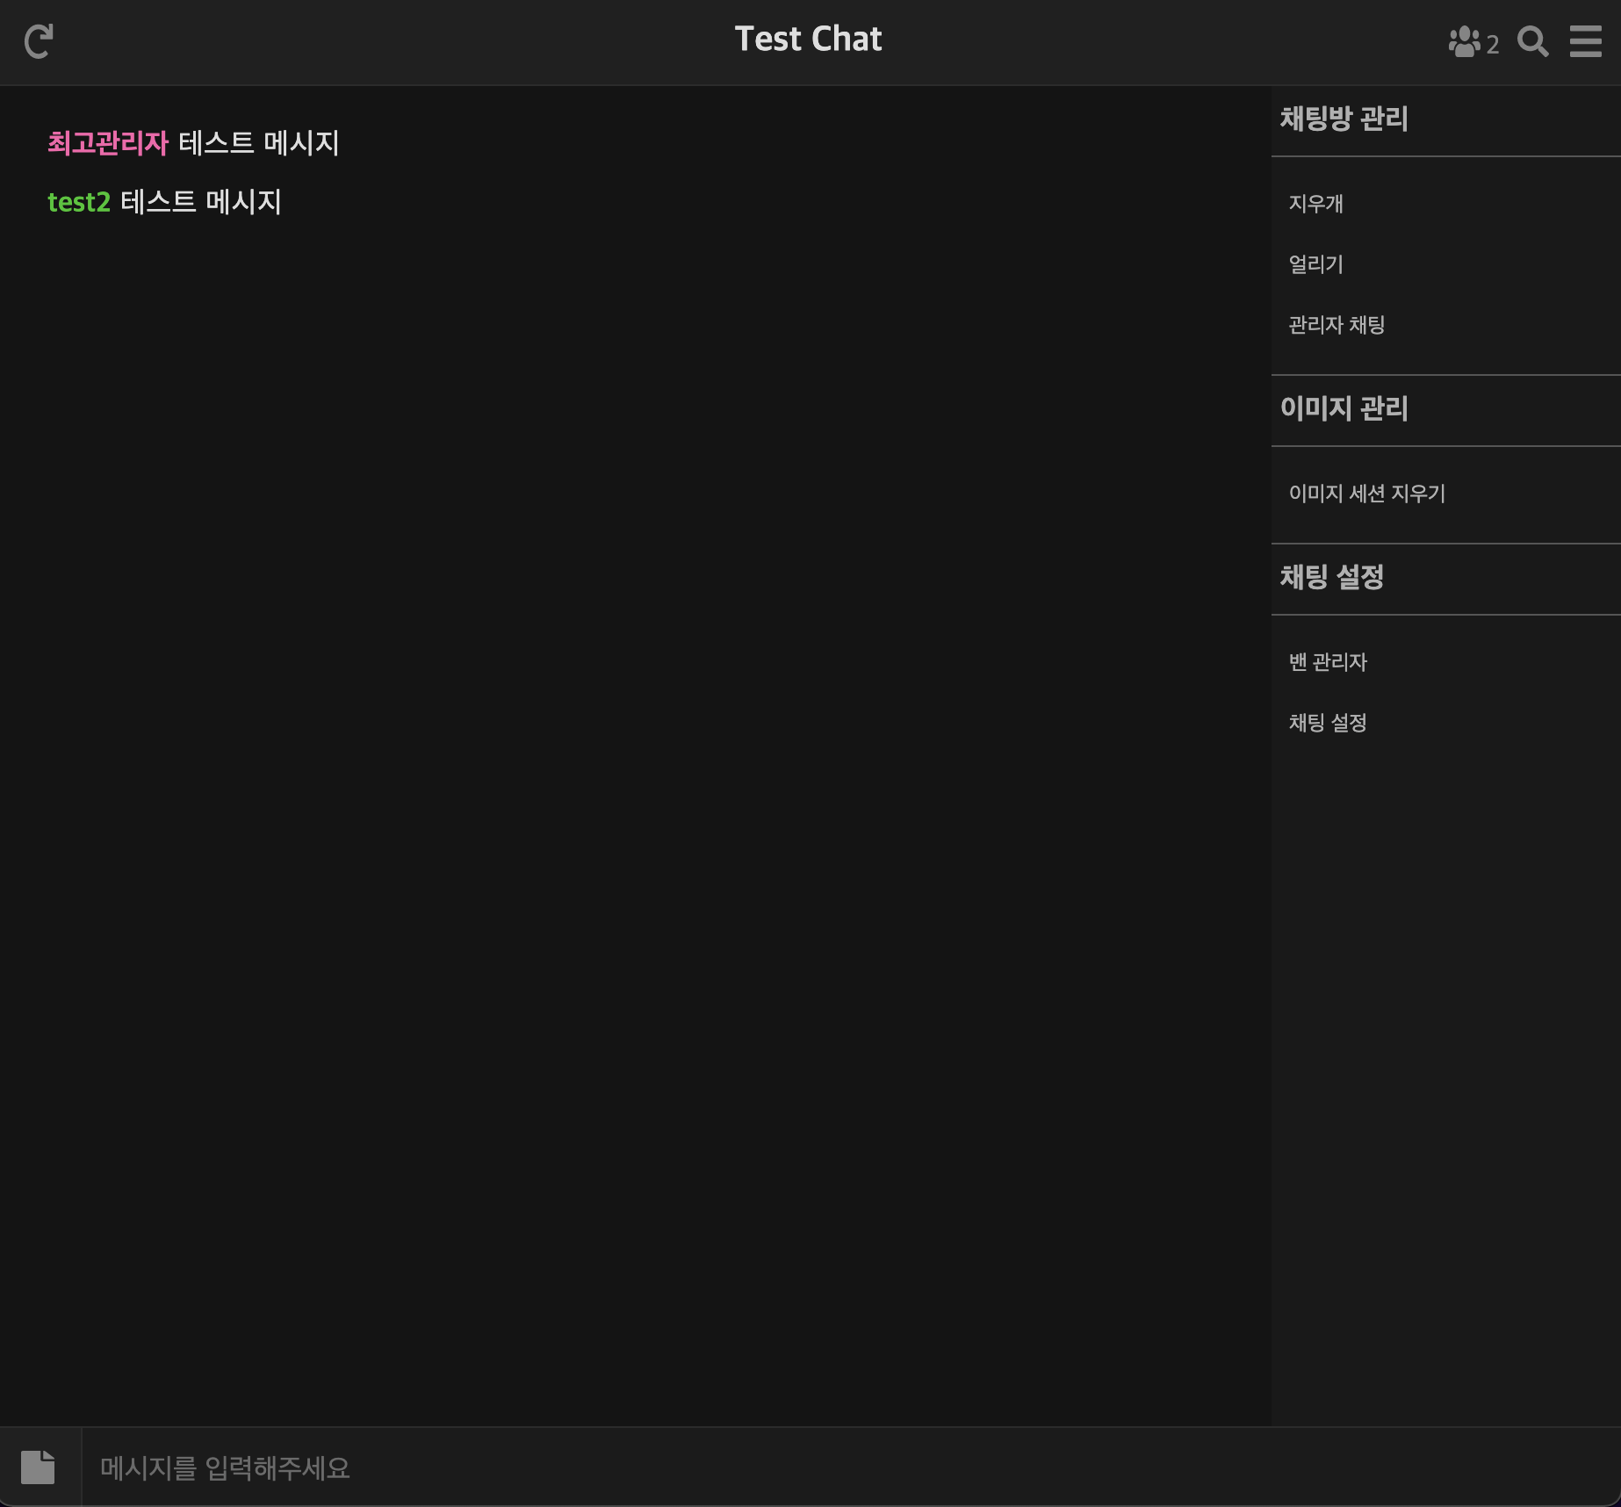This screenshot has width=1621, height=1507.
Task: Click the 채팅 설정 section heading
Action: pos(1331,577)
